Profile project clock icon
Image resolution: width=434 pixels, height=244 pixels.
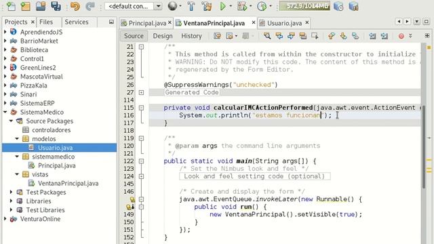[262, 6]
